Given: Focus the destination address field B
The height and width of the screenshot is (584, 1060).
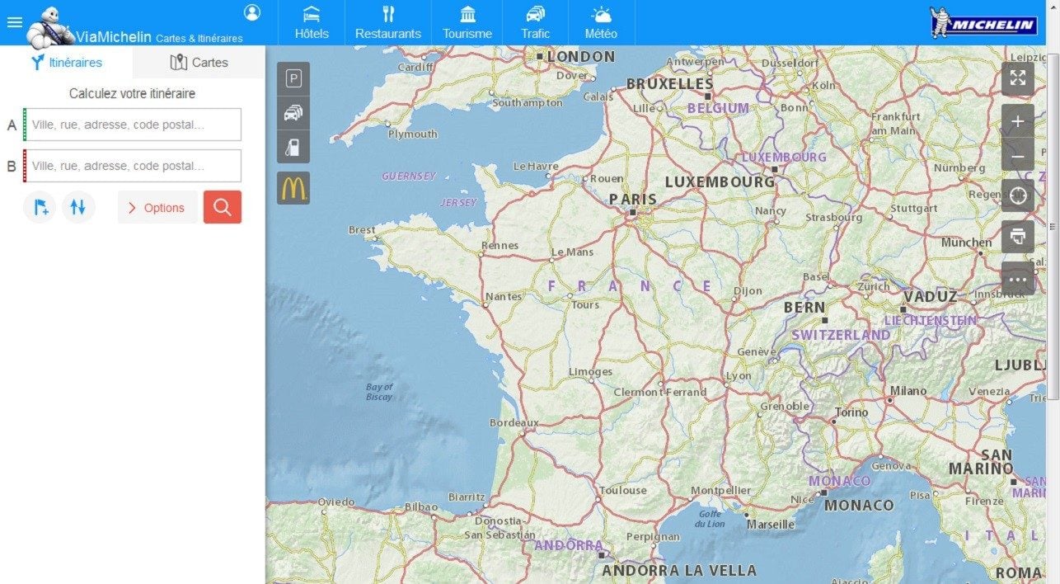Looking at the screenshot, I should pyautogui.click(x=133, y=166).
